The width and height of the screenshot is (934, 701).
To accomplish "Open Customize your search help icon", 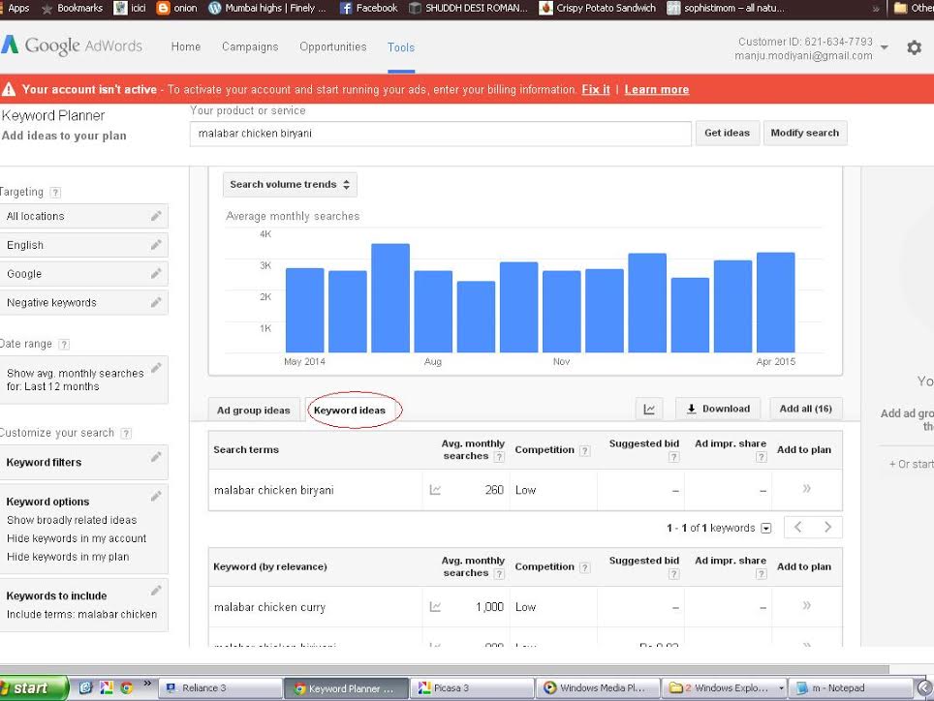I will point(126,433).
